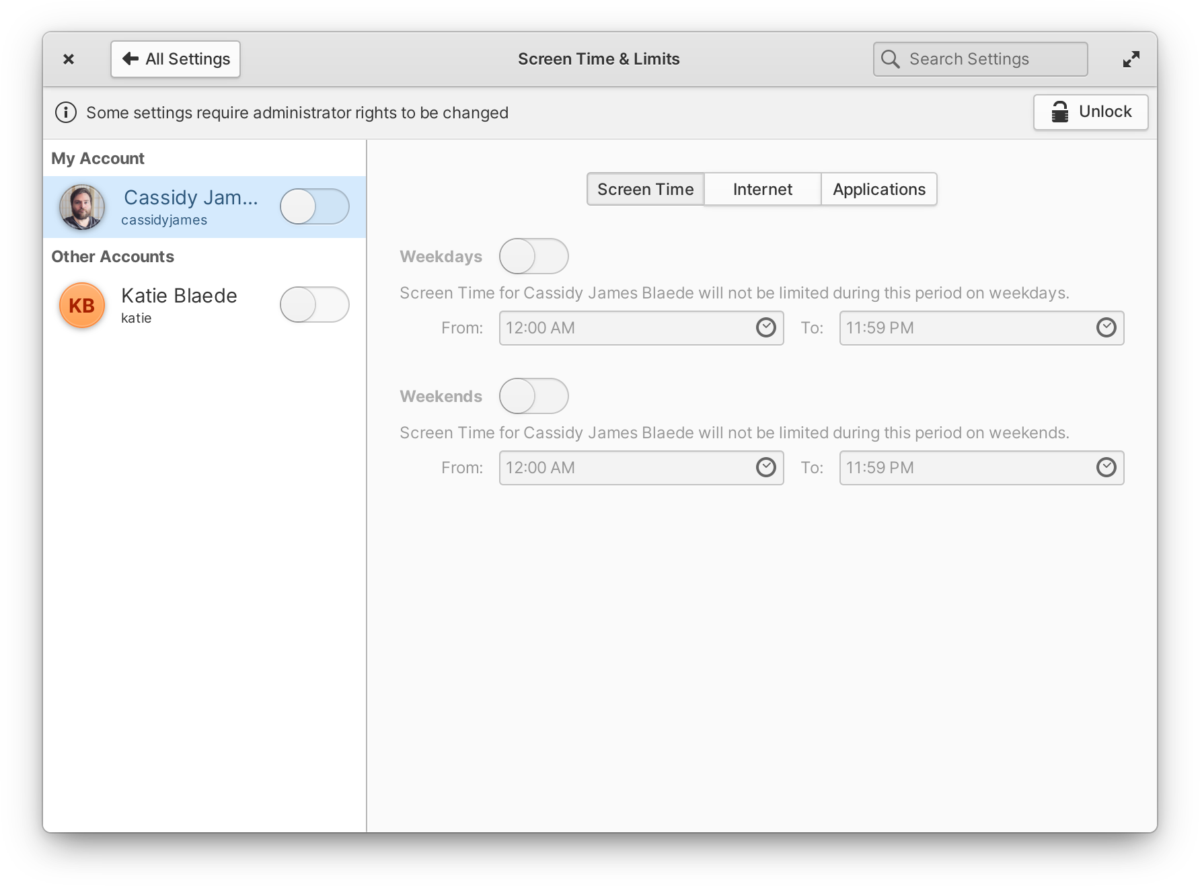
Task: Click the magnifier icon in search box
Action: 890,59
